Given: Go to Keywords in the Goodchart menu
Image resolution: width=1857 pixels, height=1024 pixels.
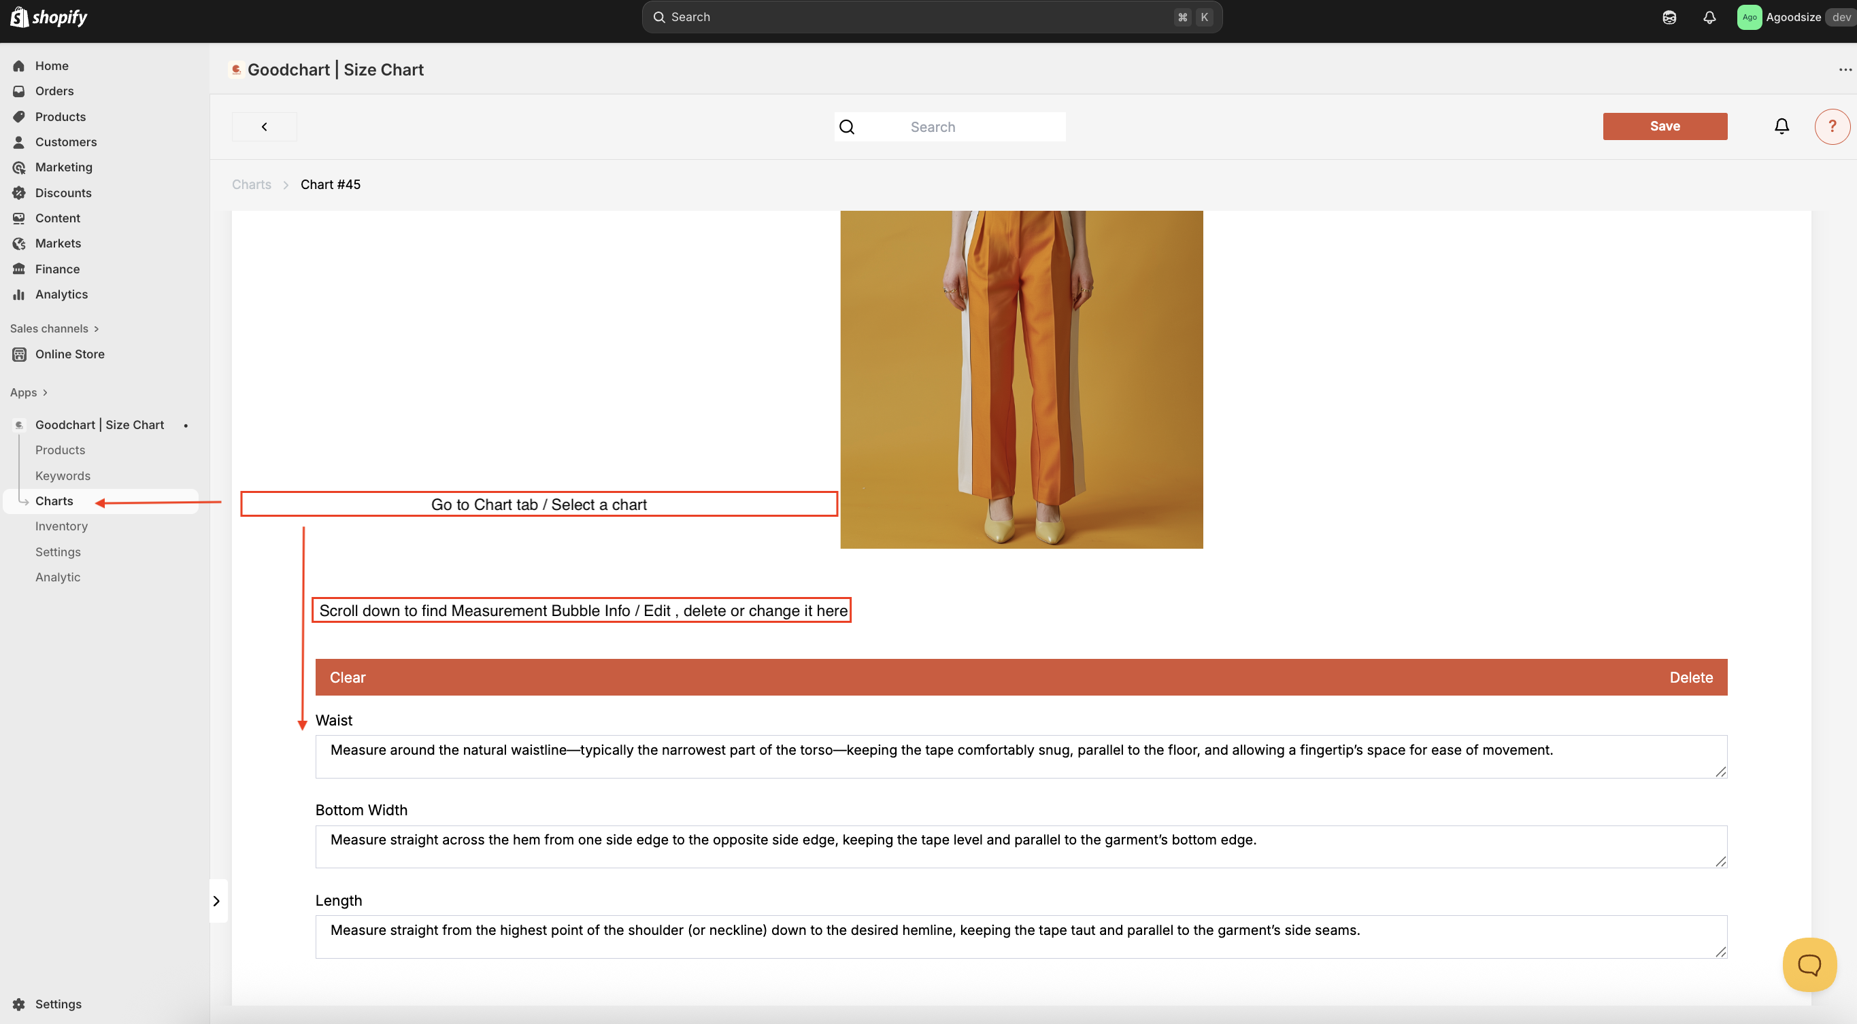Looking at the screenshot, I should 63,475.
